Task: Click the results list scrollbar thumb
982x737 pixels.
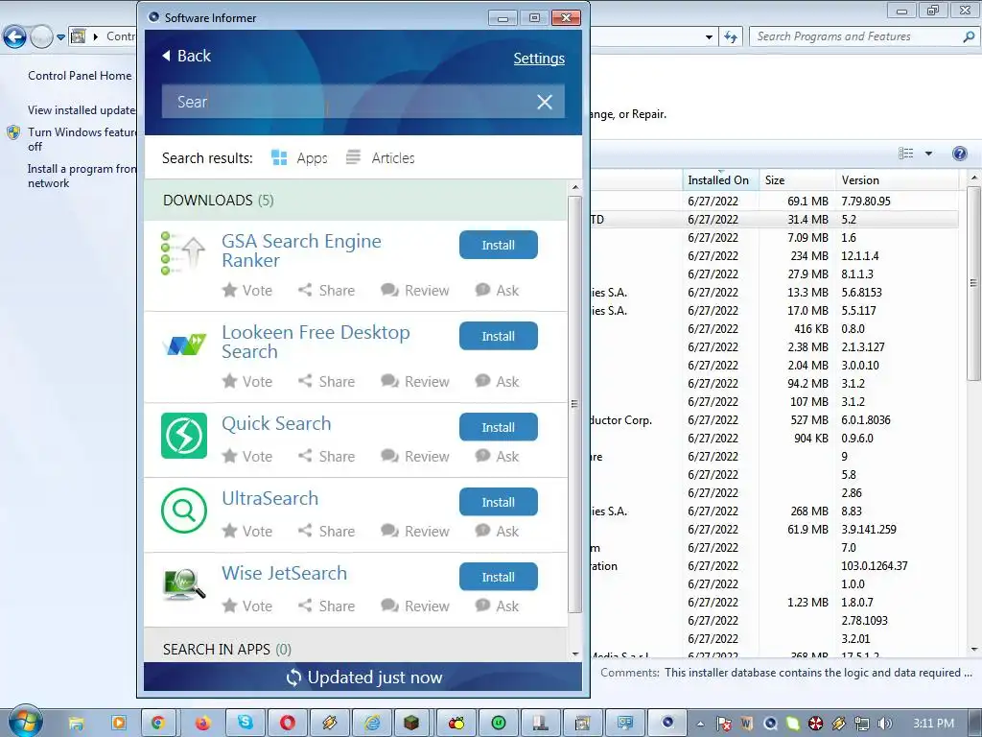Action: 574,404
